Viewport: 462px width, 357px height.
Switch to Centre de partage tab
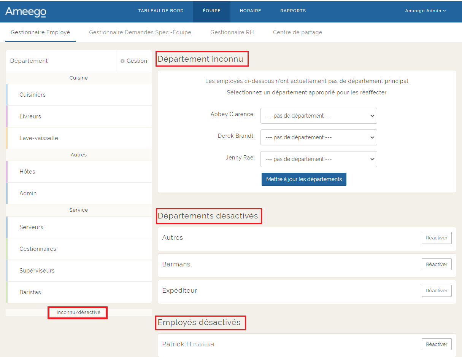297,32
